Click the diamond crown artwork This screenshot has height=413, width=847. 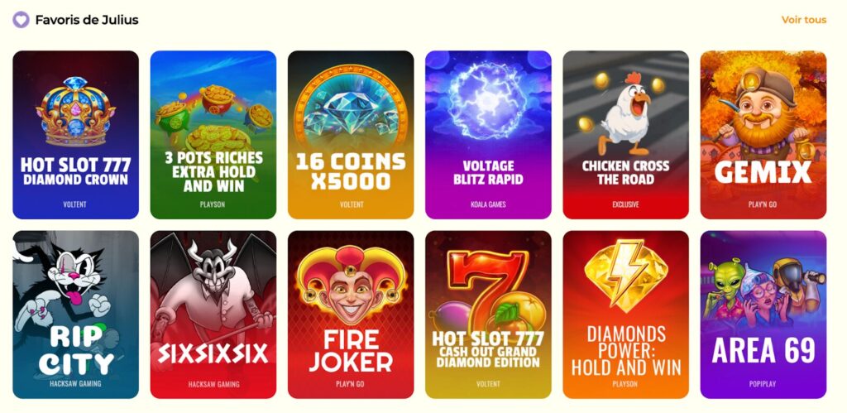75,112
